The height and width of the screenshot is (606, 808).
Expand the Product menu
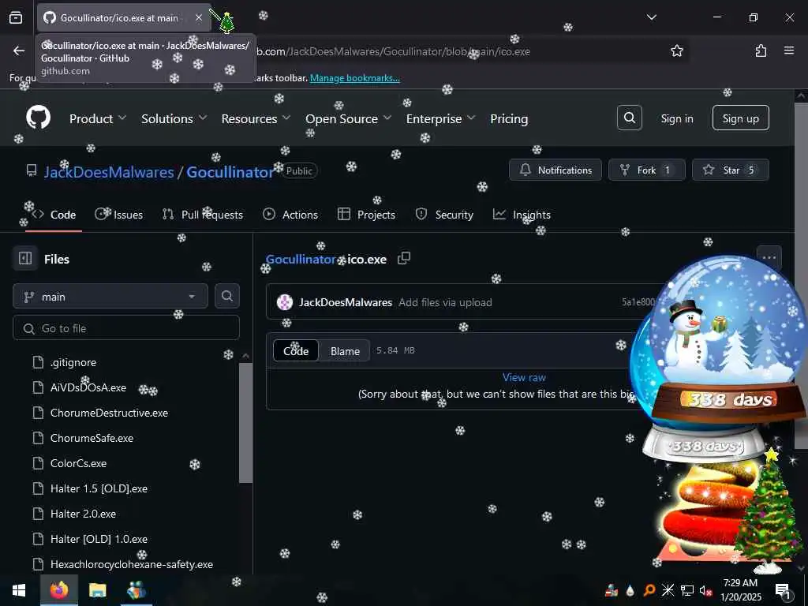pyautogui.click(x=97, y=118)
